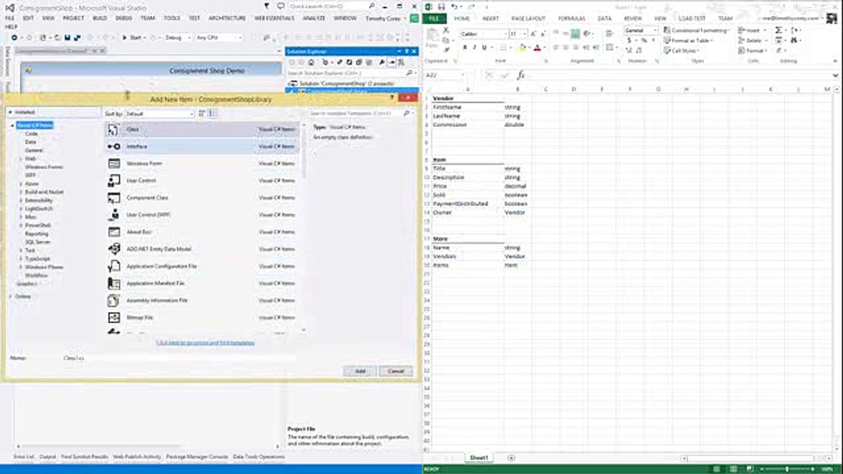Toggle Italic formatting in Excel ribbon

point(474,47)
